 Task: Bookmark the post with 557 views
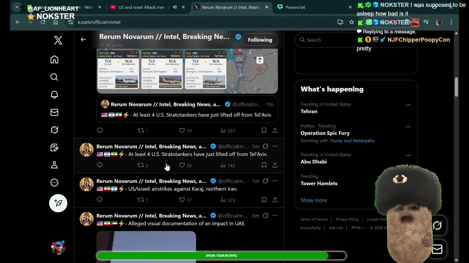point(264,130)
